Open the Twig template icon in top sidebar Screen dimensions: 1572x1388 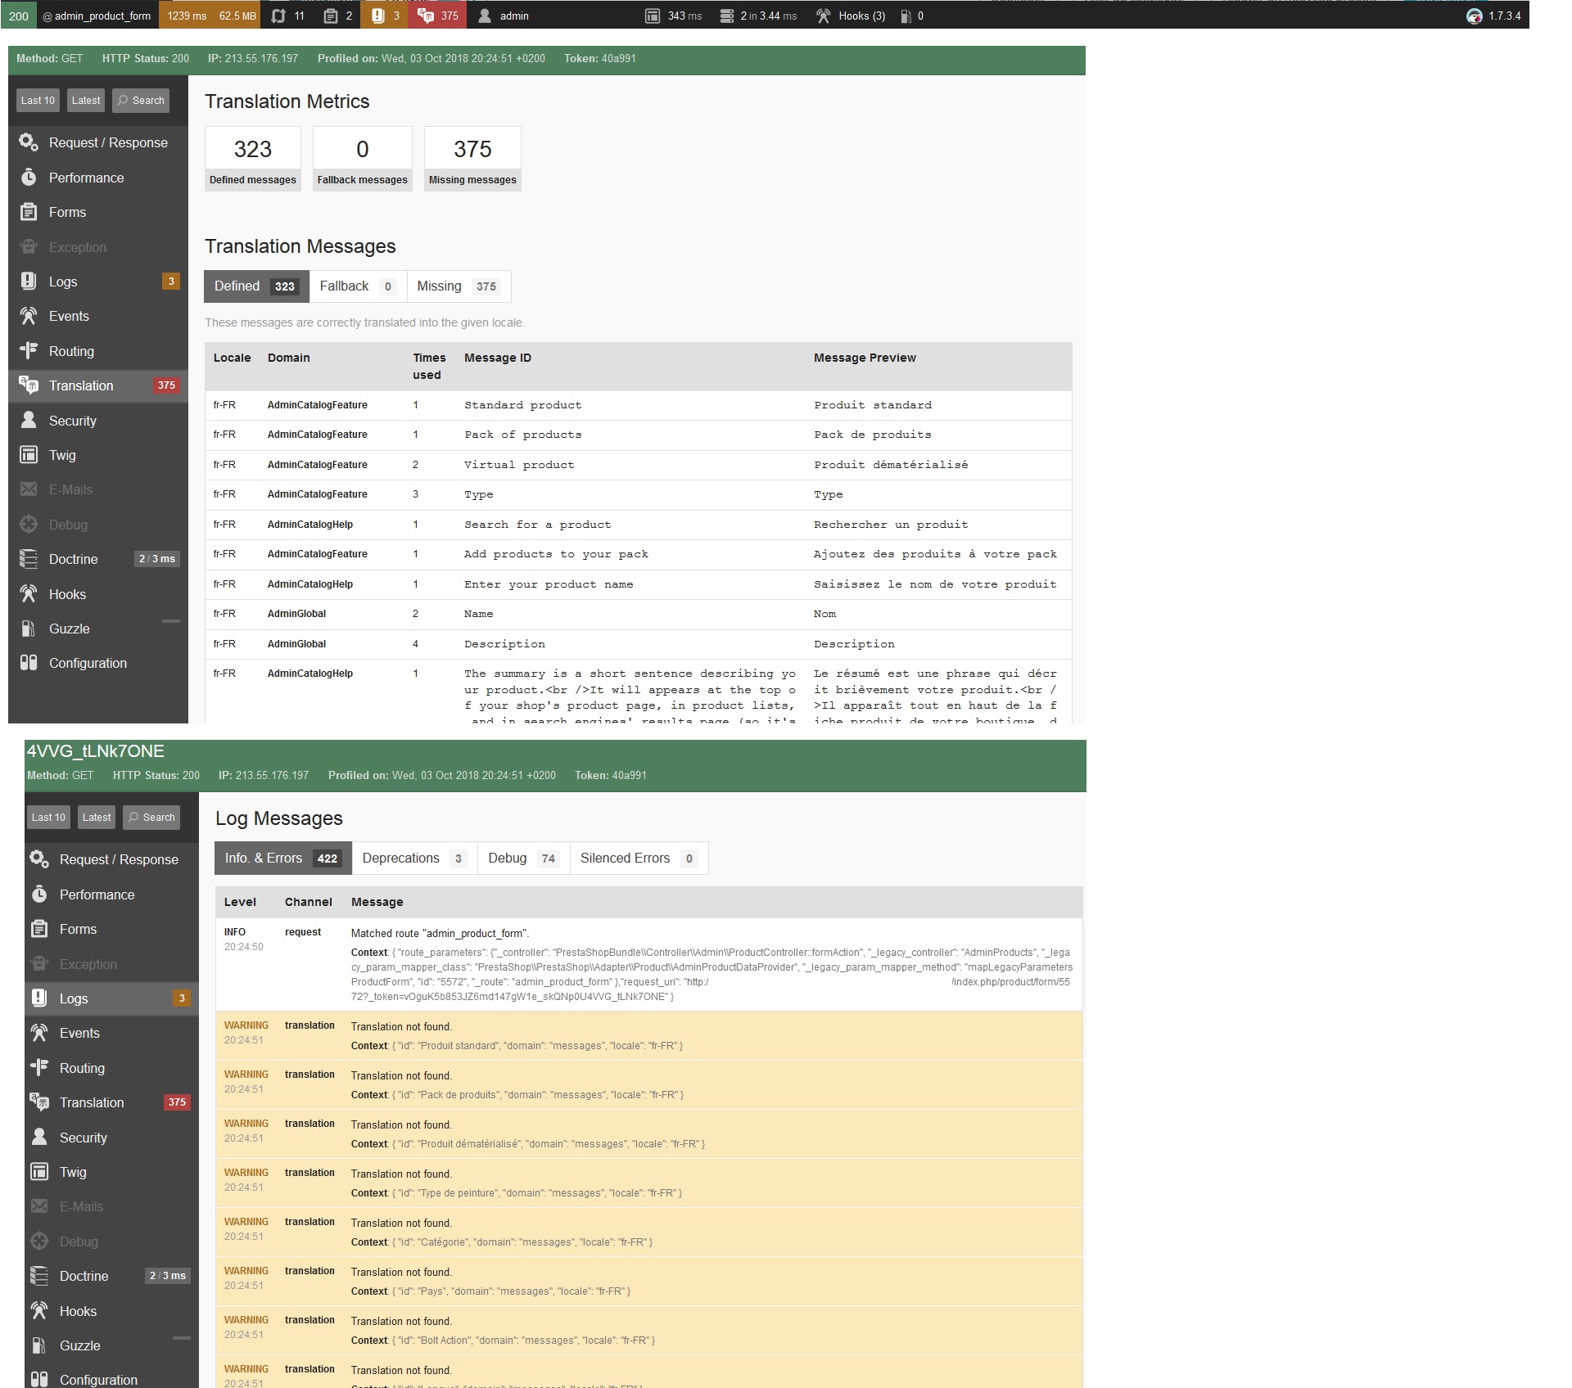click(29, 455)
